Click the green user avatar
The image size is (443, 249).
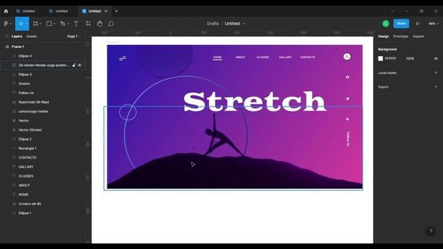pos(386,24)
